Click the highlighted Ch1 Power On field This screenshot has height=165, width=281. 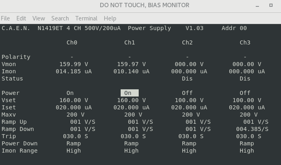(129, 93)
